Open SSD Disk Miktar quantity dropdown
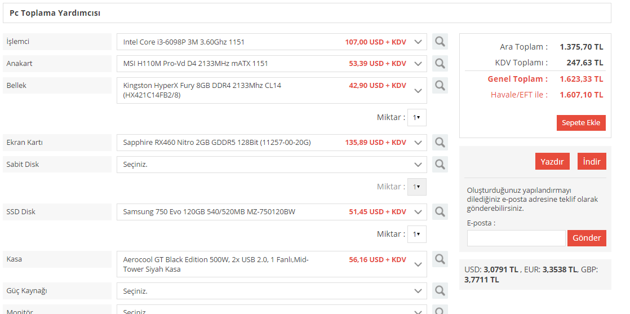Viewport: 630px width, 314px height. point(416,234)
